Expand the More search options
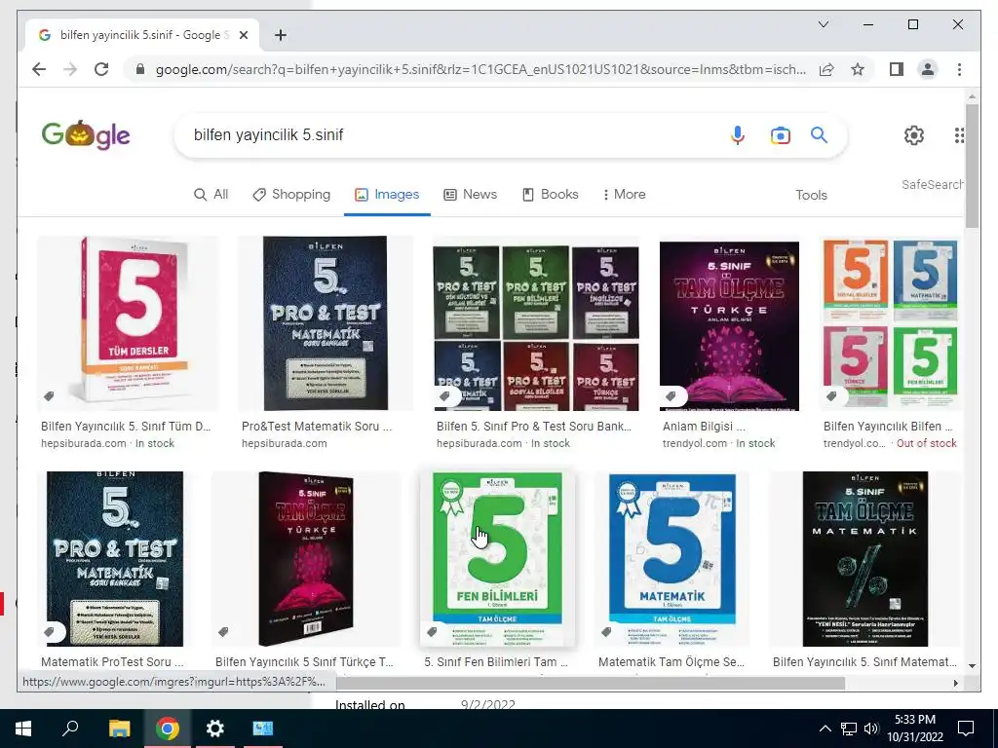This screenshot has height=748, width=998. [x=624, y=194]
